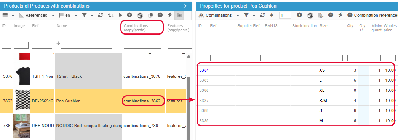Click the products list vertical scrollbar

189,106
